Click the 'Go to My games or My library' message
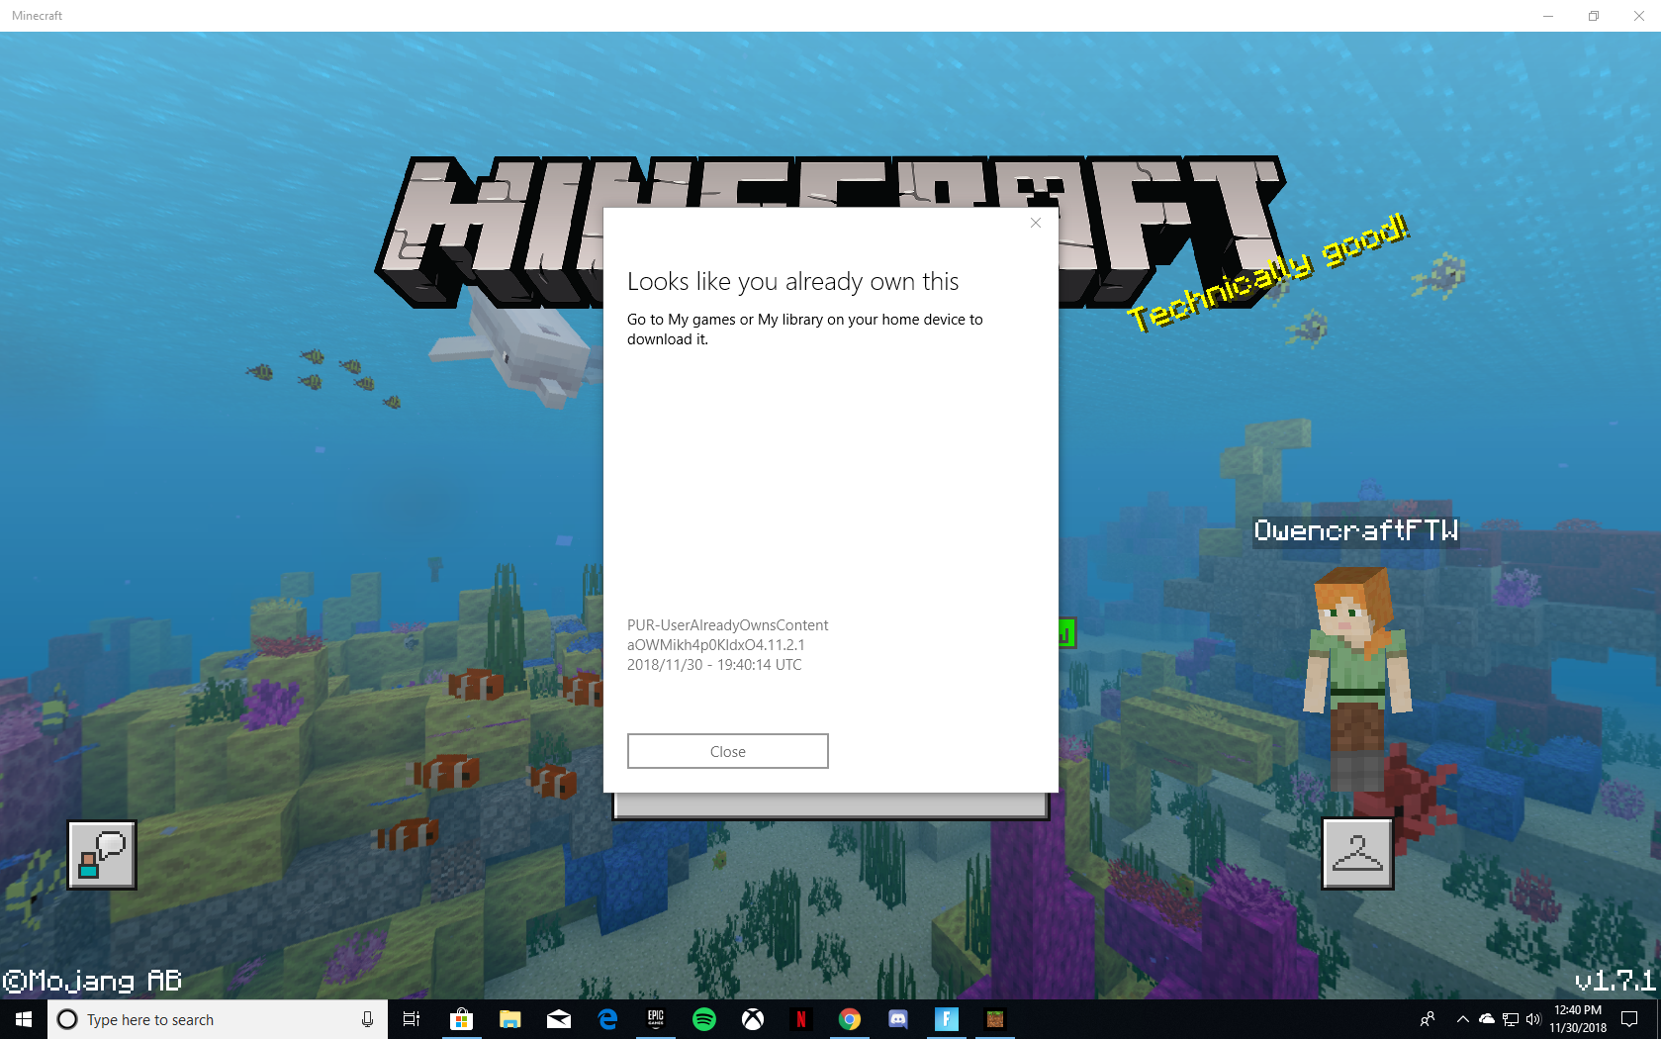 [x=805, y=330]
